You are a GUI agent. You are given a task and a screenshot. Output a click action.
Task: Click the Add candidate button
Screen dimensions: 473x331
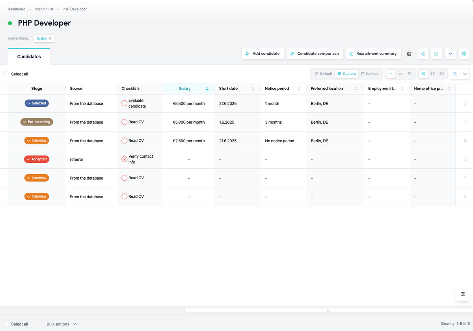(x=263, y=54)
